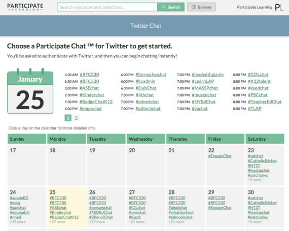Expand +27 more on Monday 25
Image resolution: width=289 pixels, height=231 pixels.
57,222
